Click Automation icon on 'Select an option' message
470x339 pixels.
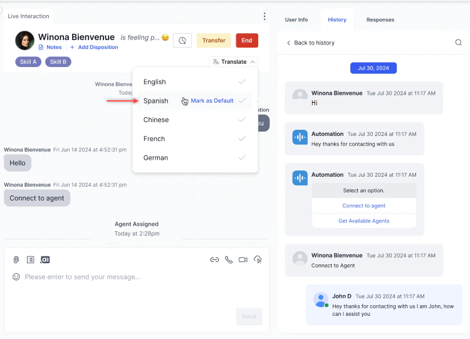coord(300,178)
